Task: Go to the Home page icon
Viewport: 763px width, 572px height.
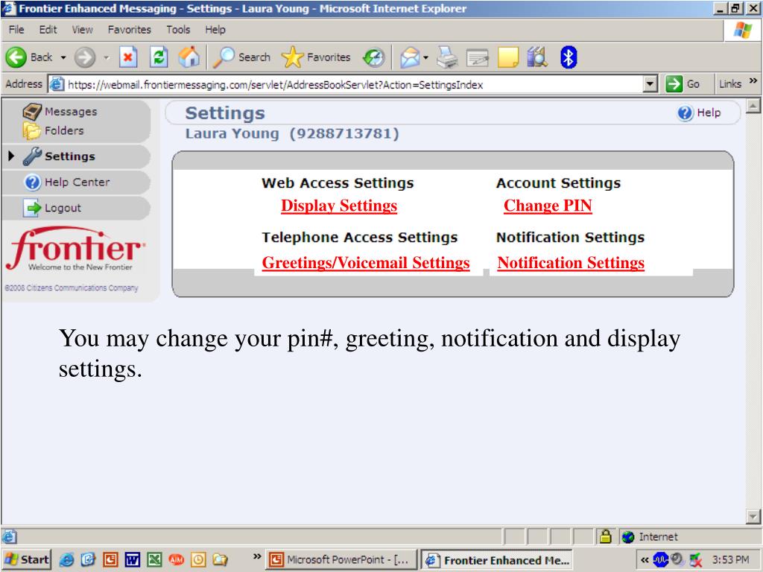Action: (x=189, y=57)
